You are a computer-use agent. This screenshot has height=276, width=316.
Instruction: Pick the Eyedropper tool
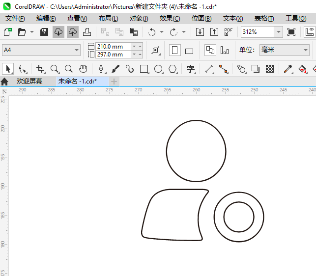(288, 69)
